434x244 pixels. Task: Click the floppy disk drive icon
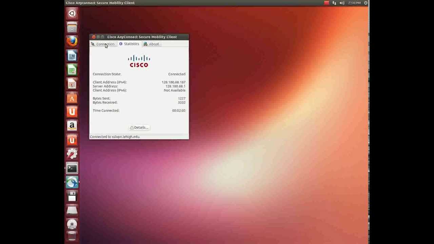(x=72, y=196)
